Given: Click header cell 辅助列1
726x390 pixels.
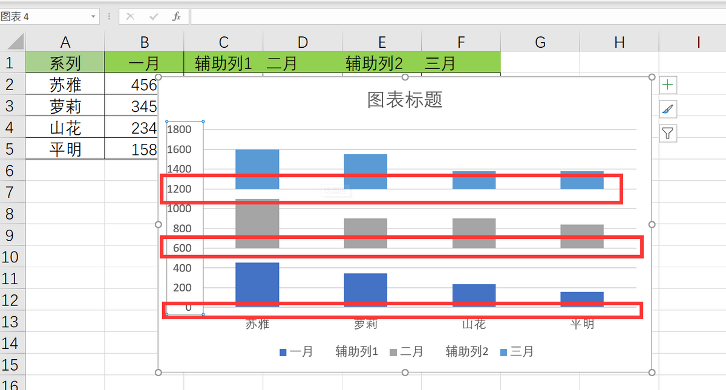Looking at the screenshot, I should pyautogui.click(x=223, y=63).
